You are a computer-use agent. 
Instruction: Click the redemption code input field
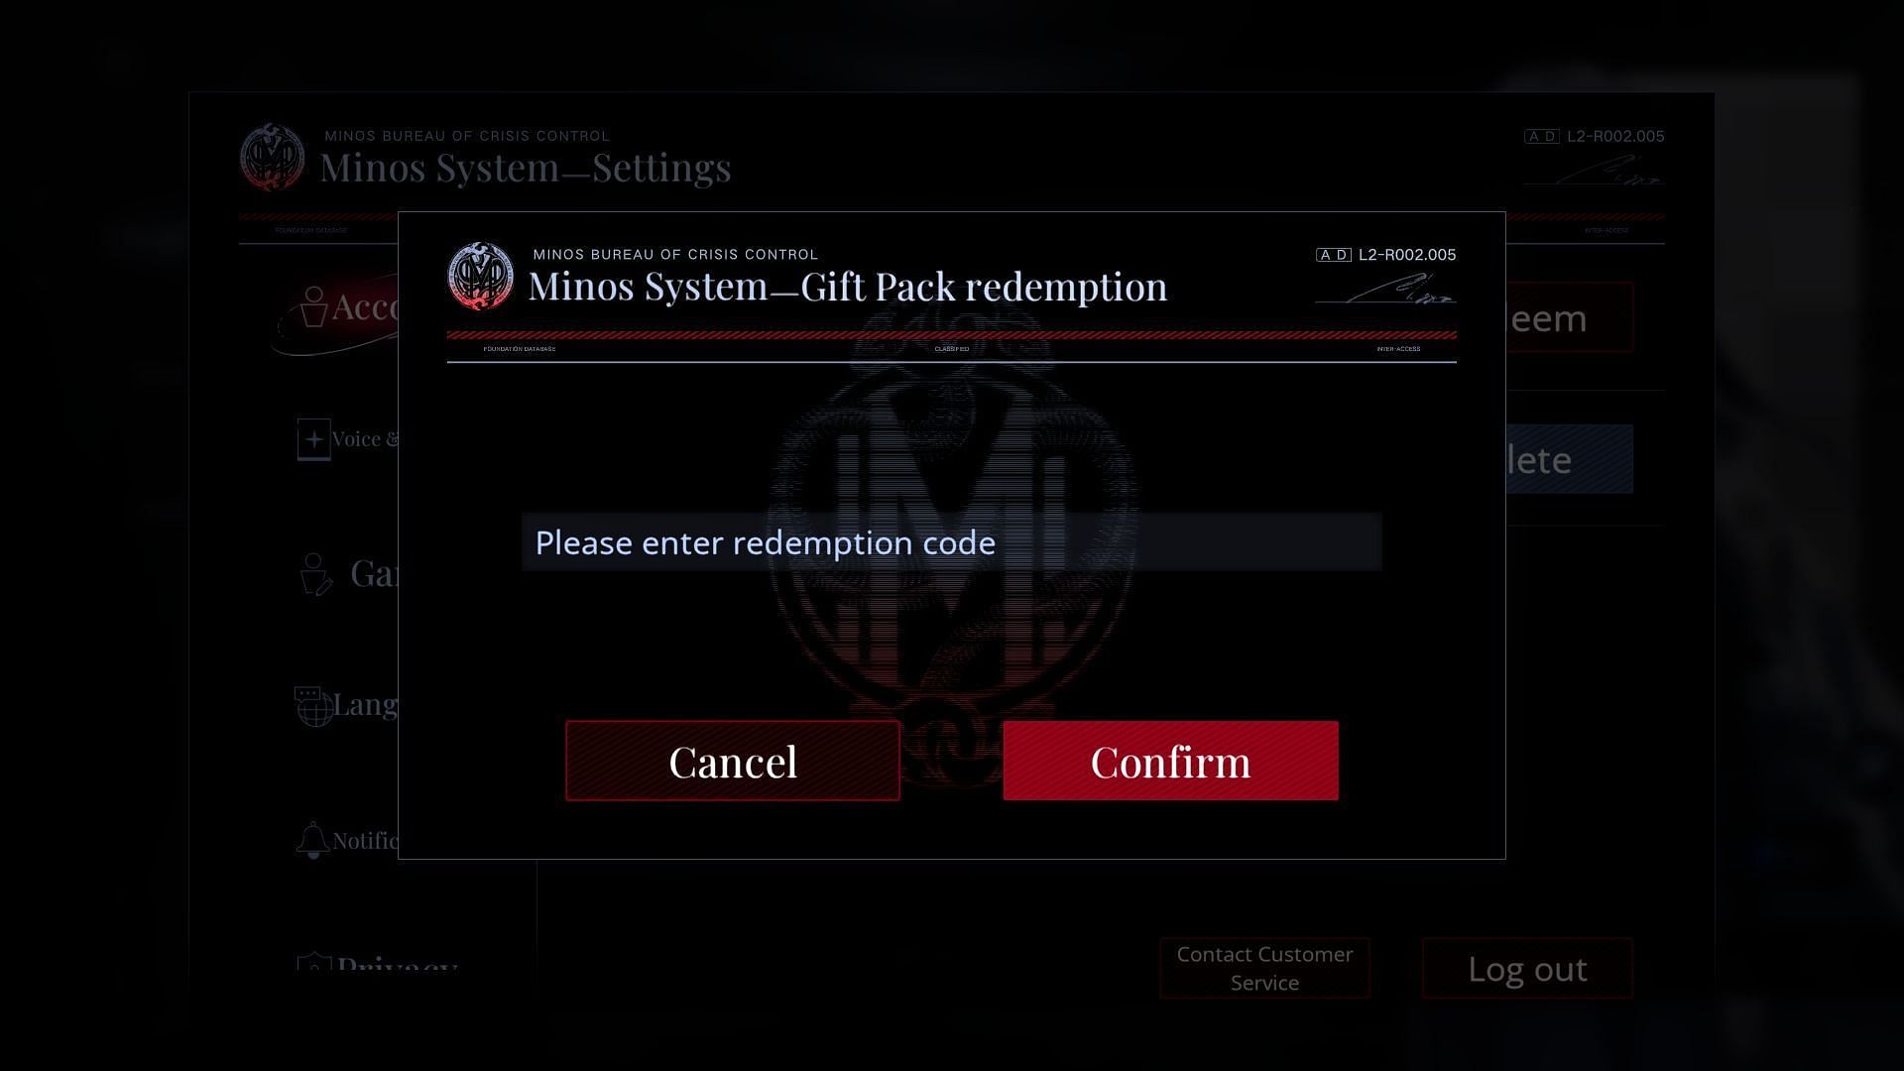tap(951, 541)
